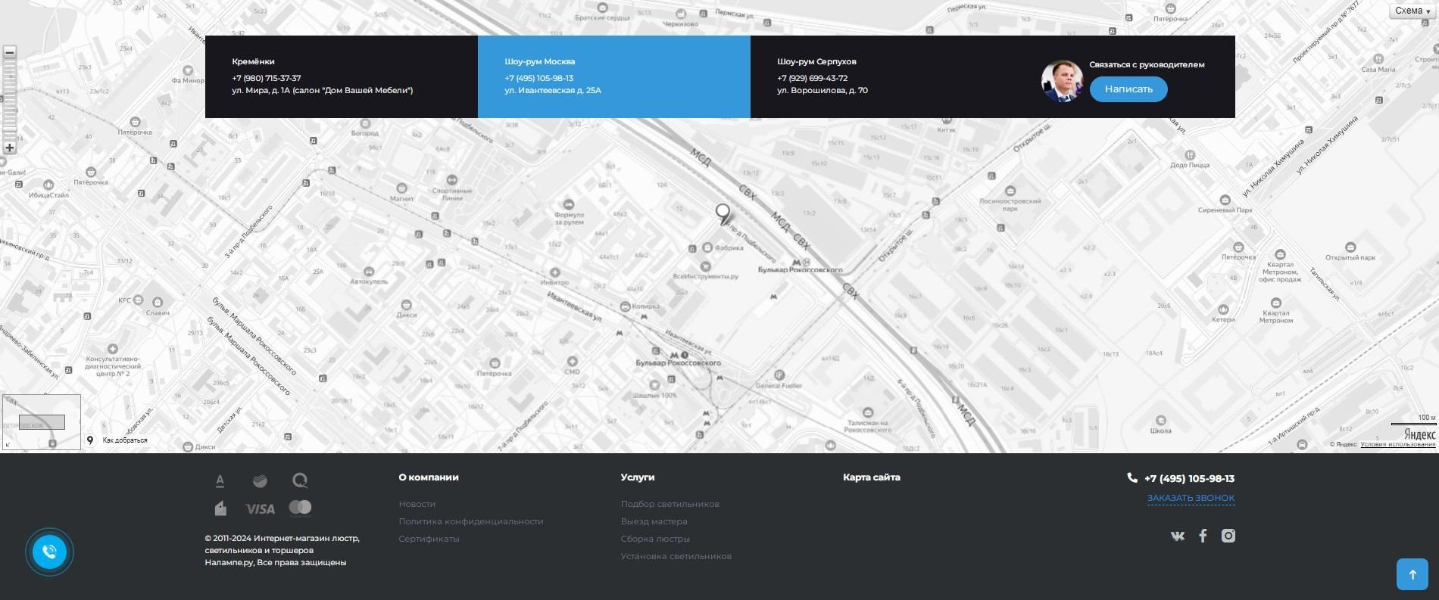This screenshot has height=600, width=1439.
Task: Click the map zoom in plus button
Action: pyautogui.click(x=9, y=148)
